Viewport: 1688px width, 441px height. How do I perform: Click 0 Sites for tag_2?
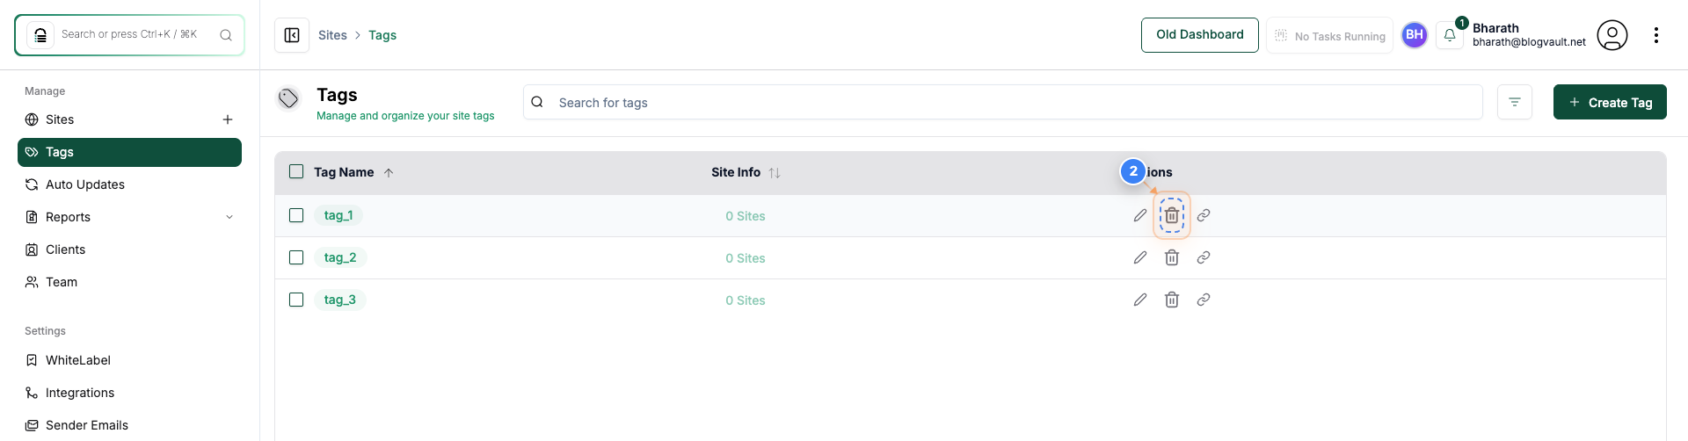click(746, 258)
